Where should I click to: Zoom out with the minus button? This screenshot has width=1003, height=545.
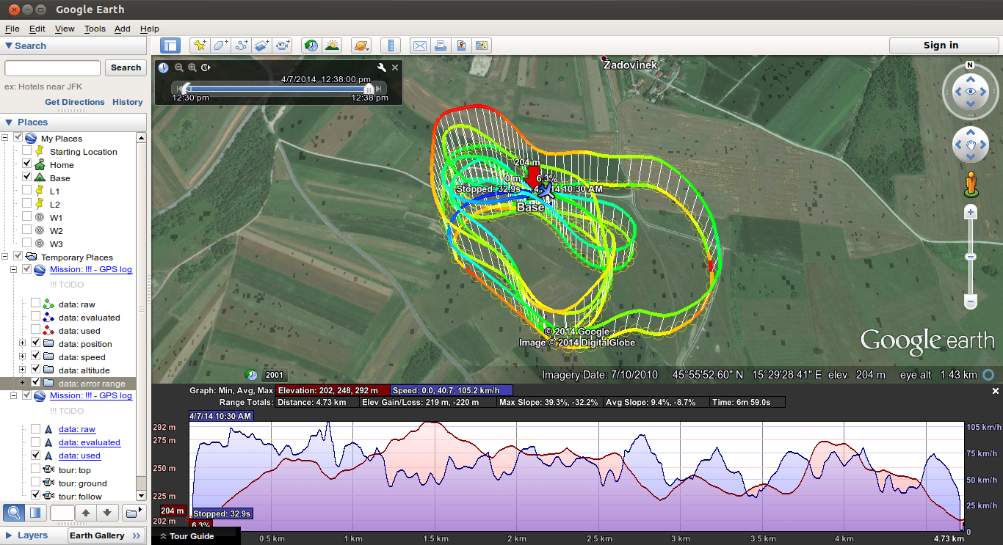(971, 301)
